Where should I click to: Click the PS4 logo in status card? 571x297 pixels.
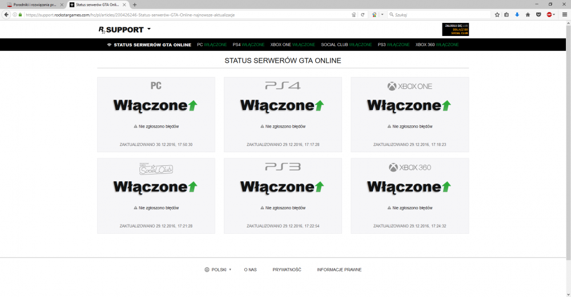[283, 86]
